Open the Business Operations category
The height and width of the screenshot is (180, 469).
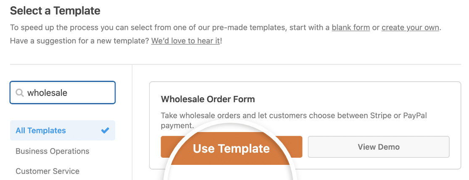[x=53, y=151]
